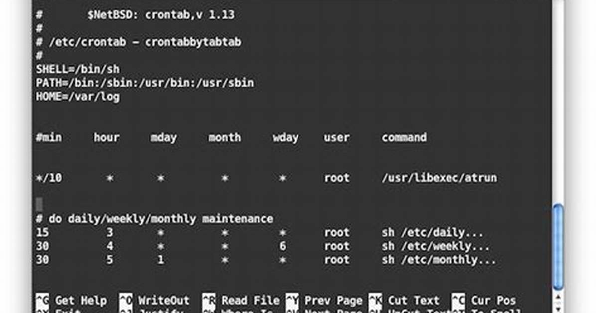Screen dimensions: 596x313
Task: Click the gray text cursor block
Action: [39, 205]
